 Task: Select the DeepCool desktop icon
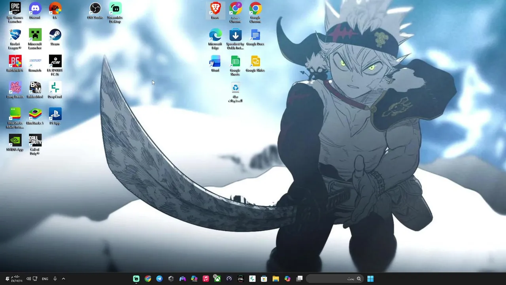[55, 90]
